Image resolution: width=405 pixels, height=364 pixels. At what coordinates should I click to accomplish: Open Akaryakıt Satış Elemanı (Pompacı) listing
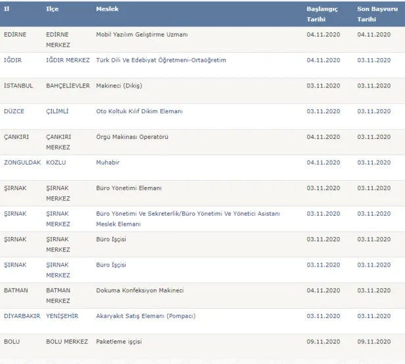tap(144, 316)
